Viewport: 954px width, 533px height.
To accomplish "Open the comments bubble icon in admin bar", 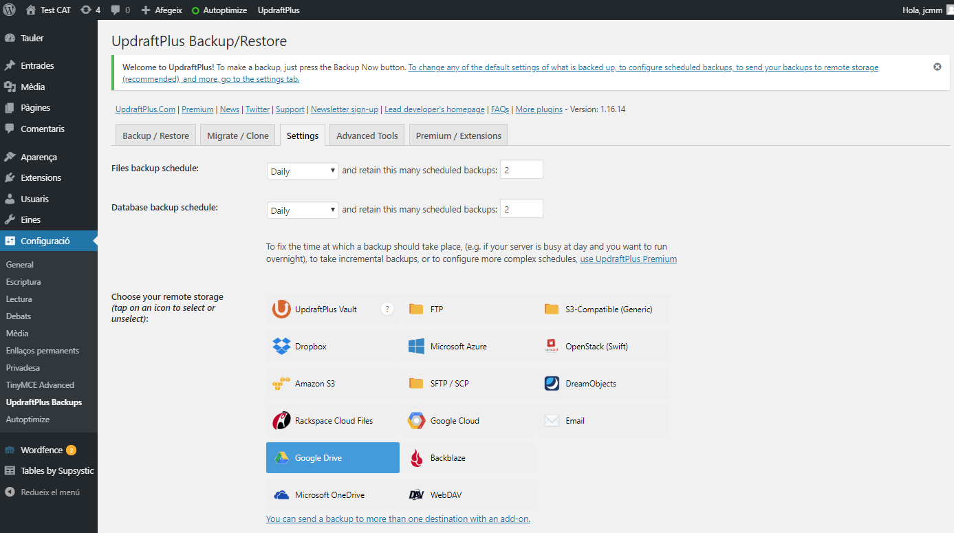I will 116,10.
